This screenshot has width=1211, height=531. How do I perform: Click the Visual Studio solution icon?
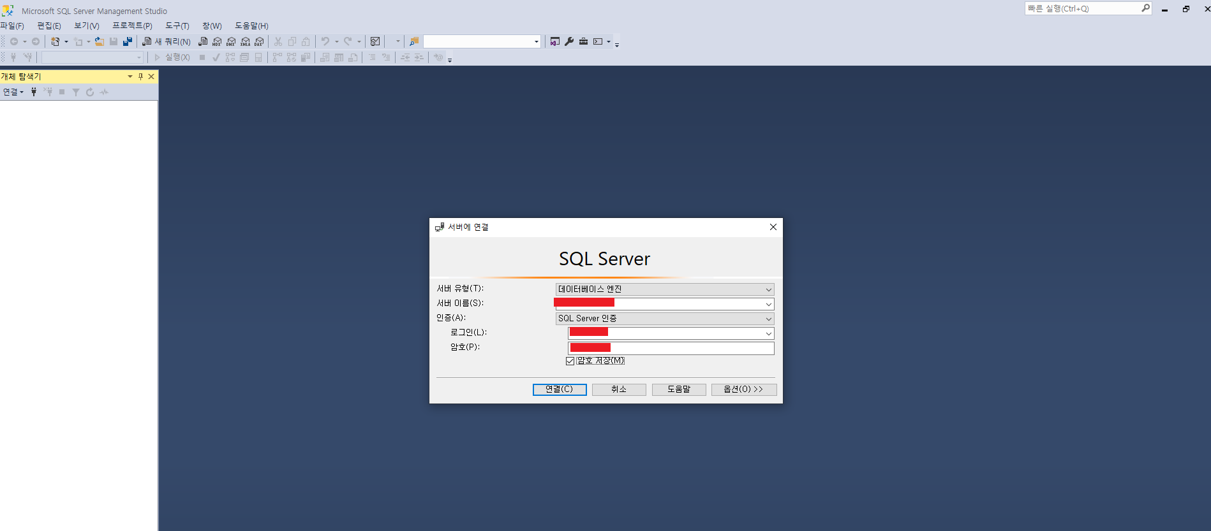coord(555,41)
